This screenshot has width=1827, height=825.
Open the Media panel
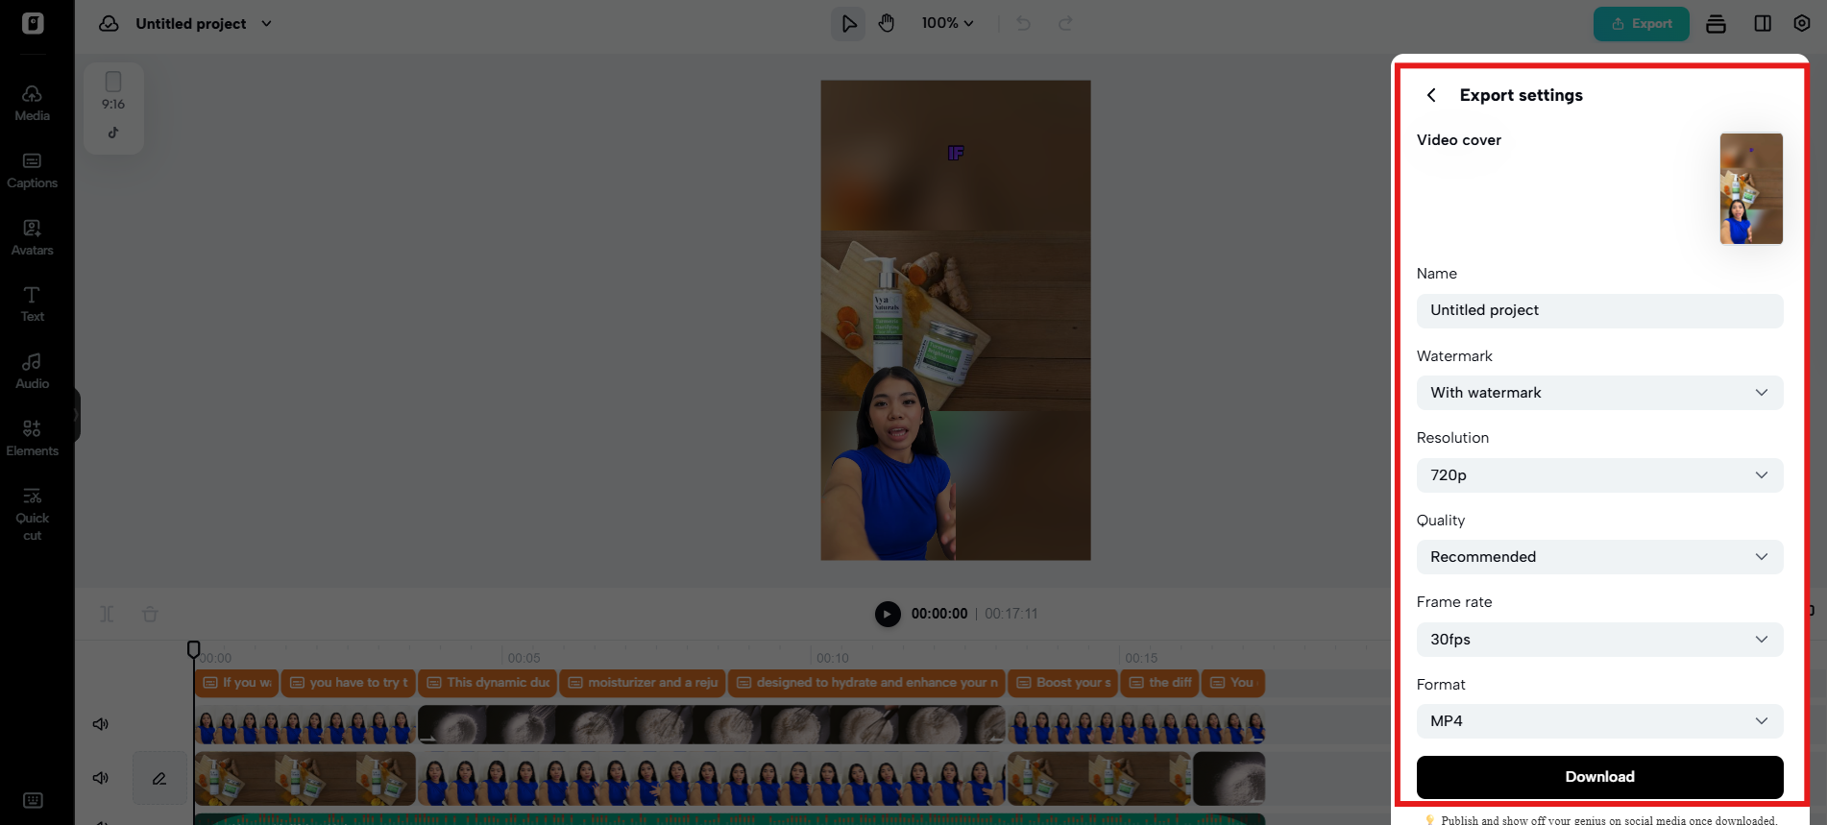pyautogui.click(x=32, y=103)
